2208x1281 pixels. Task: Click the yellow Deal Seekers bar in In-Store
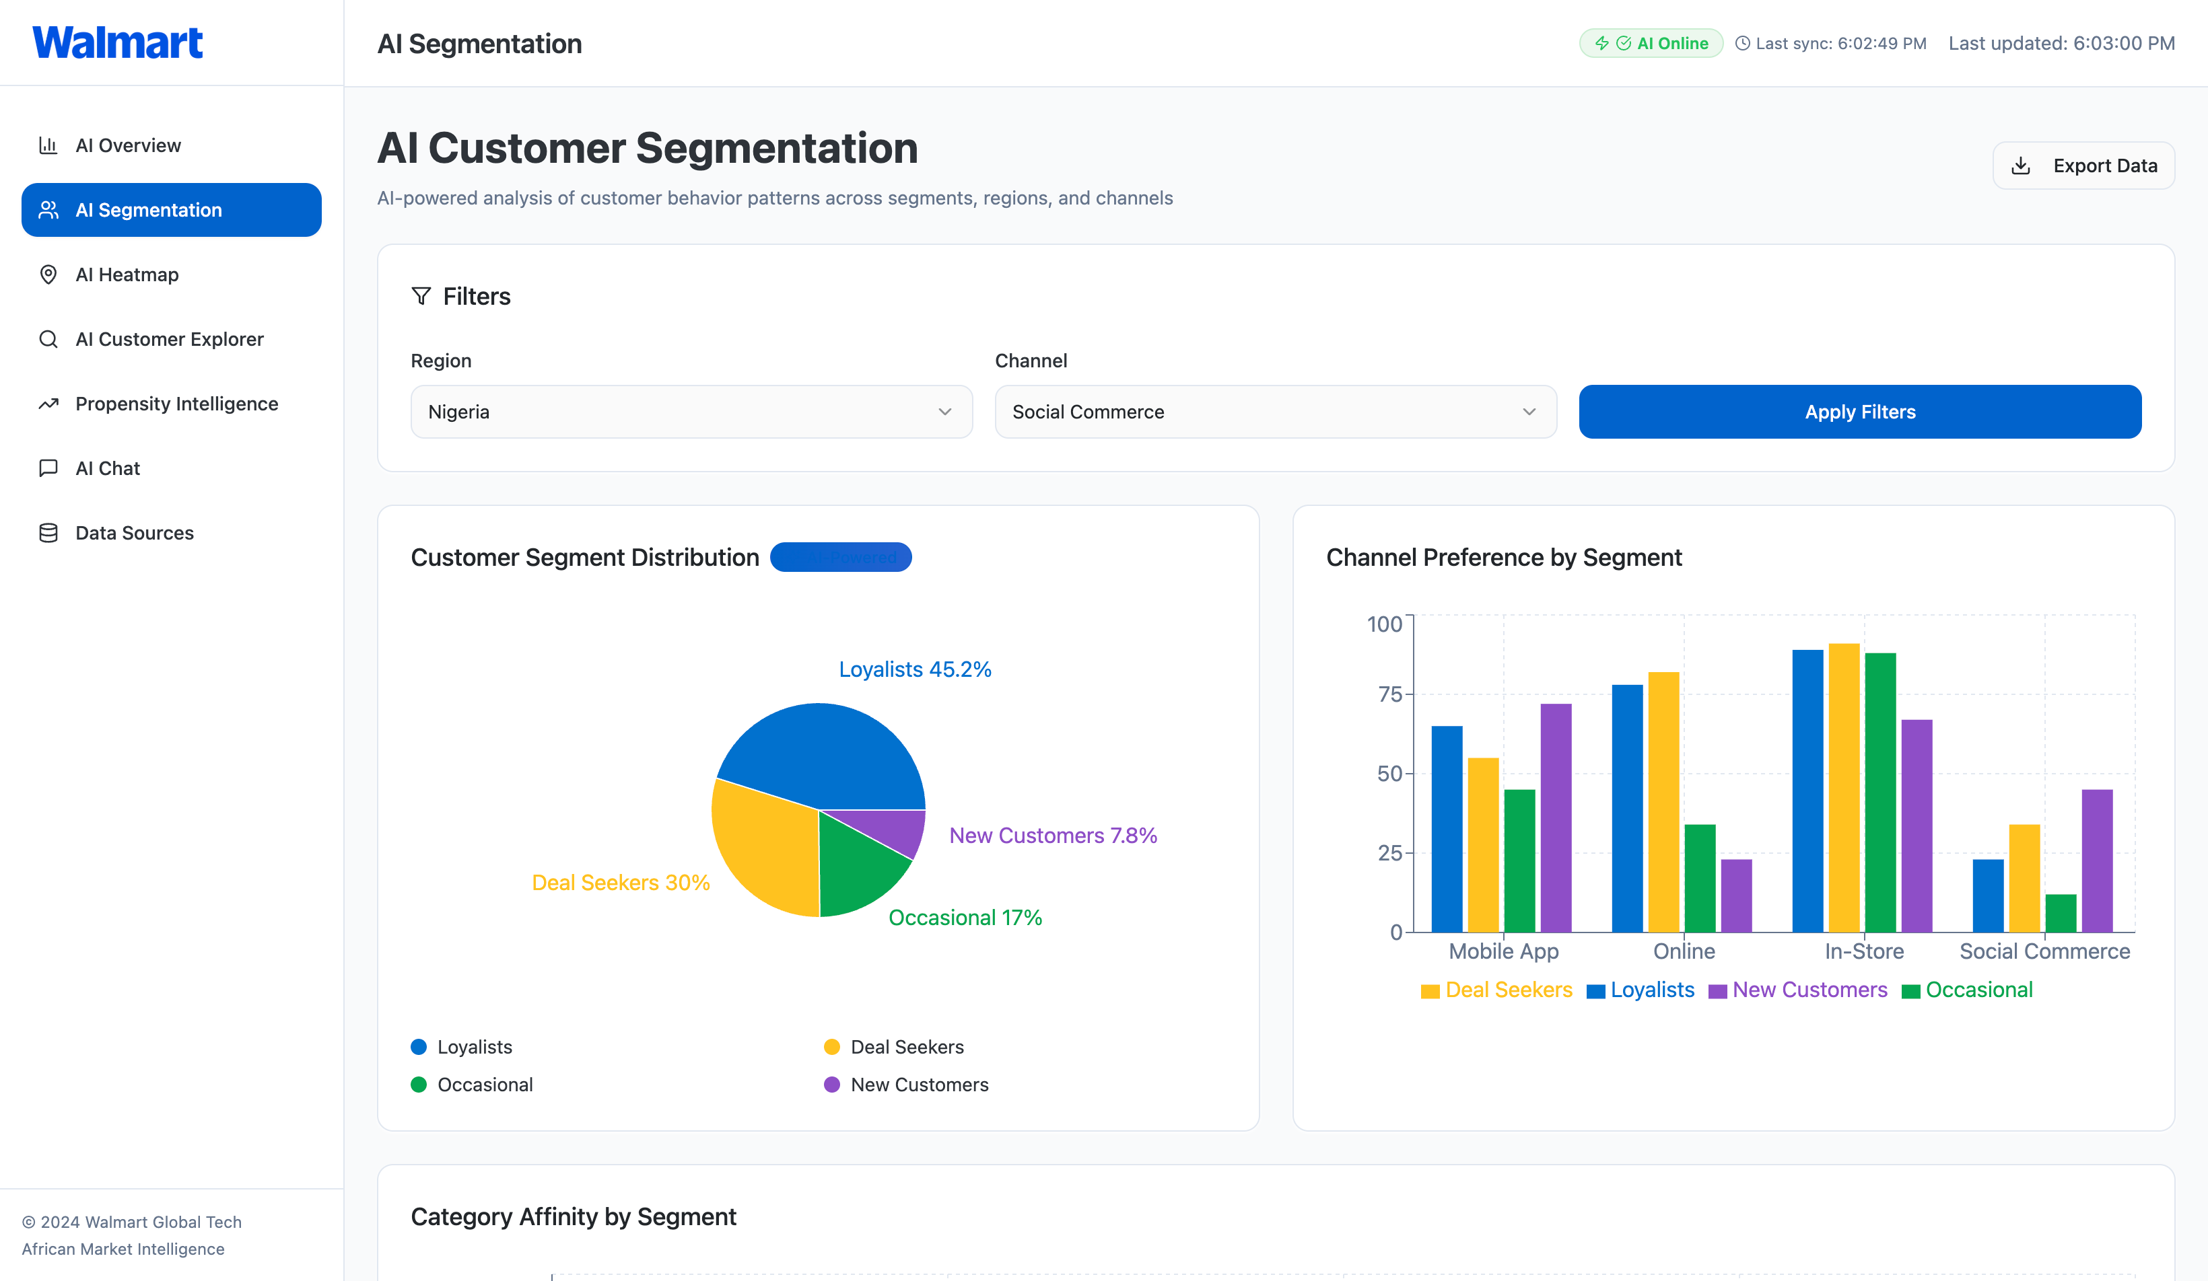tap(1844, 787)
